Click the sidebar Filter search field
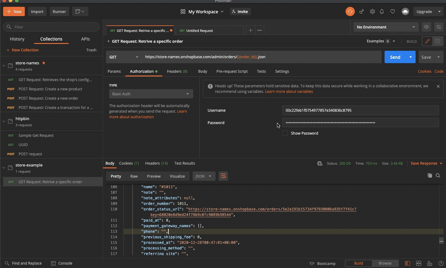Image resolution: width=446 pixels, height=268 pixels. point(51,27)
